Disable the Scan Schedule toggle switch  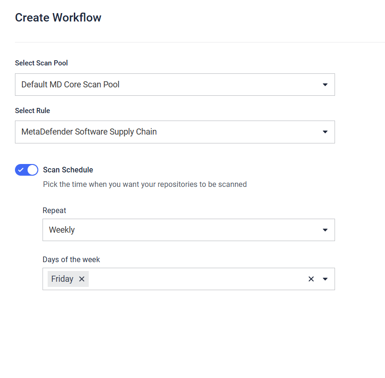coord(27,170)
